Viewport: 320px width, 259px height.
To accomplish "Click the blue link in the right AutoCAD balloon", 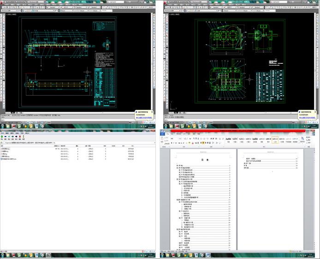I will click(x=308, y=118).
